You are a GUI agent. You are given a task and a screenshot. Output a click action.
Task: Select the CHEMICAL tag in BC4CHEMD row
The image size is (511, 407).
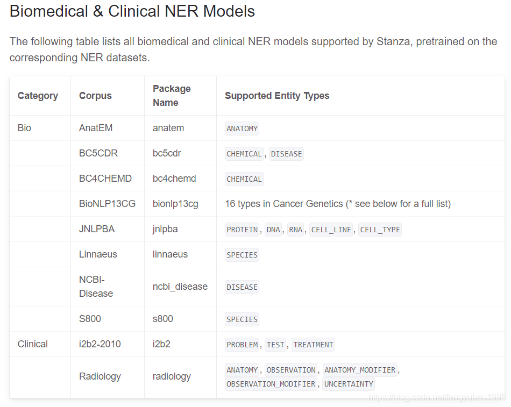(244, 179)
